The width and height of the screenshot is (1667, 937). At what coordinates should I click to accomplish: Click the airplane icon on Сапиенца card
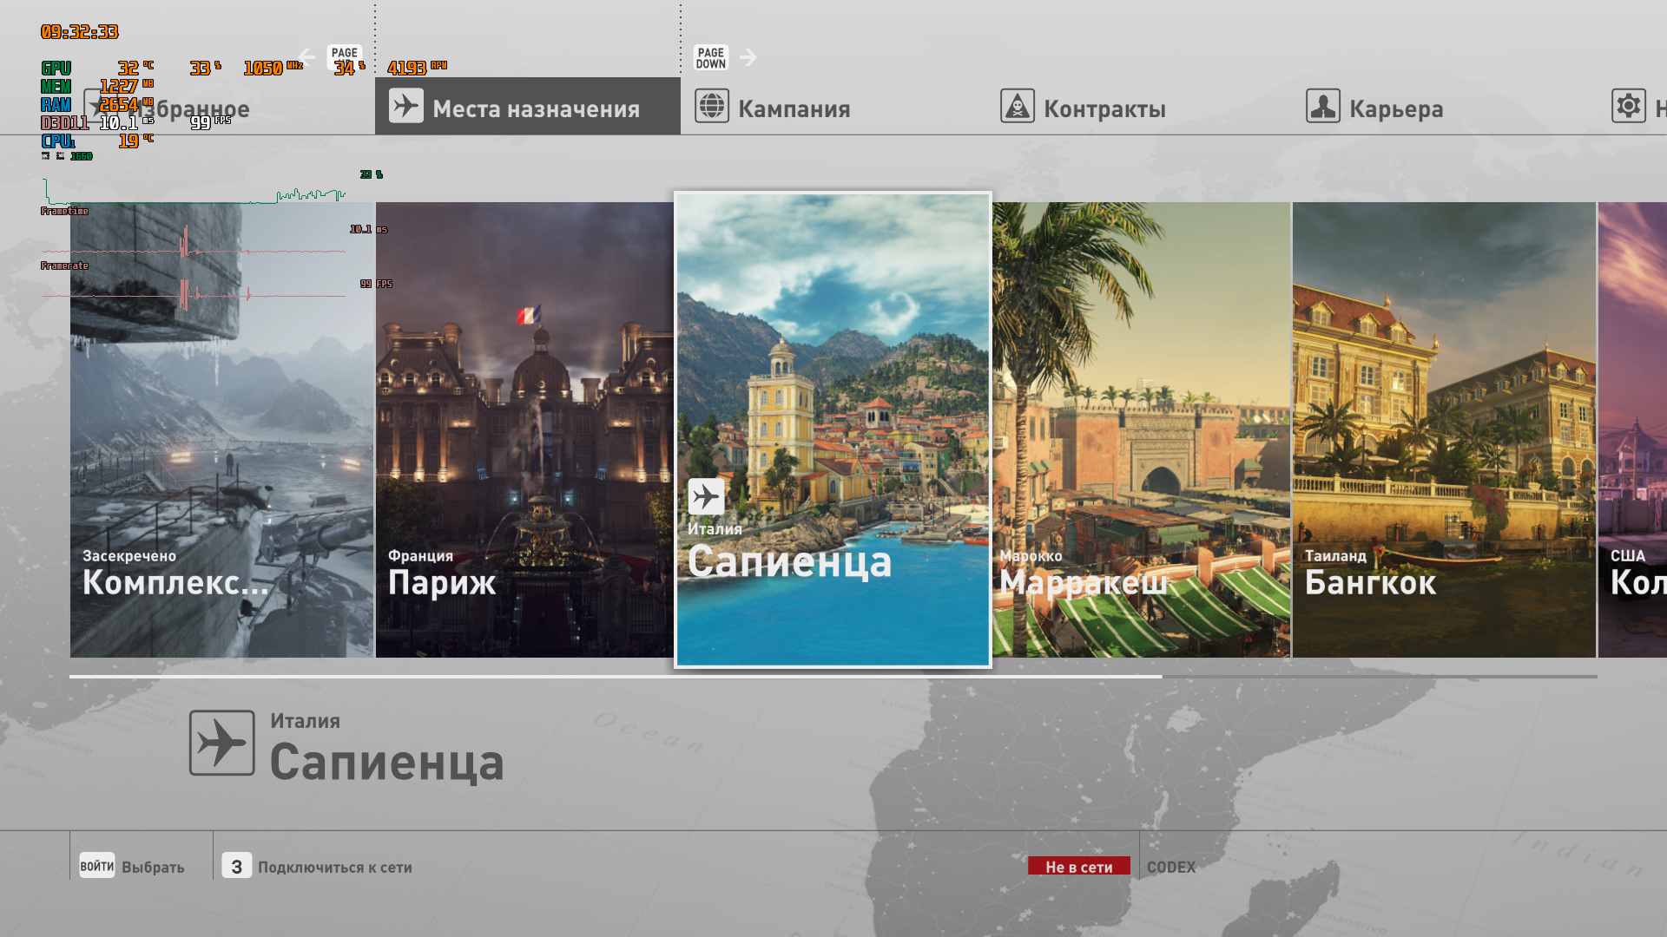click(x=706, y=496)
